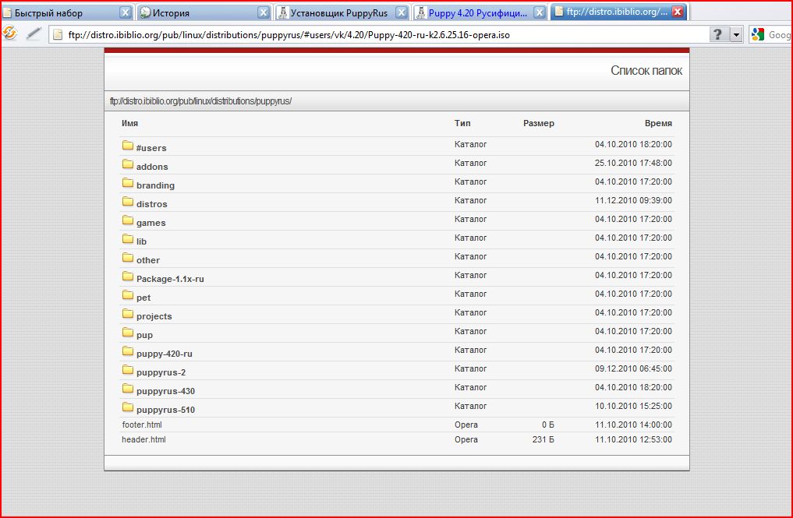Click the Время column header
The image size is (793, 518).
tap(658, 123)
